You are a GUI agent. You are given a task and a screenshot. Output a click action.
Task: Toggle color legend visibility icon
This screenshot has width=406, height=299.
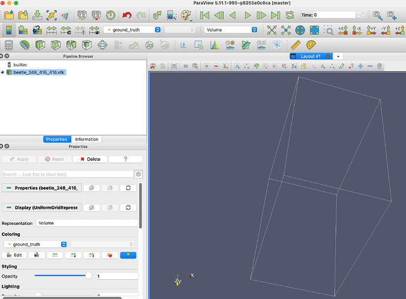[8, 30]
